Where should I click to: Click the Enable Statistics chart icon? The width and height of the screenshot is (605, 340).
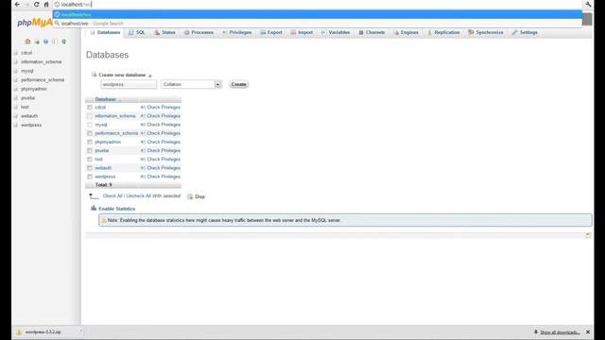(94, 208)
